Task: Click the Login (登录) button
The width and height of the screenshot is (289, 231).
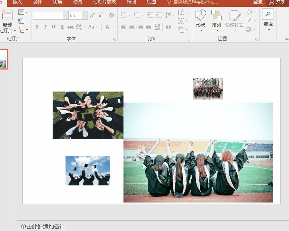Action: (x=258, y=2)
